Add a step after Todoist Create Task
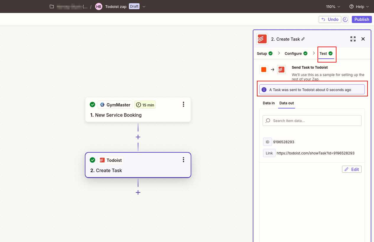Image resolution: width=374 pixels, height=242 pixels. click(138, 192)
